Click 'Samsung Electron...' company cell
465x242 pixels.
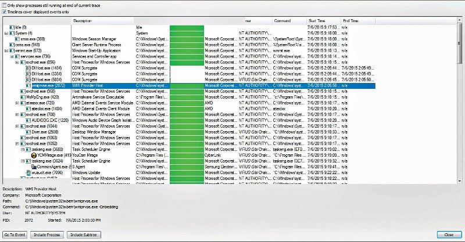point(221,167)
